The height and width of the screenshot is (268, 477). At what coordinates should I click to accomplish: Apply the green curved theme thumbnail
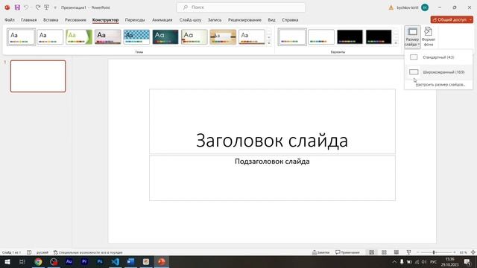pos(79,36)
